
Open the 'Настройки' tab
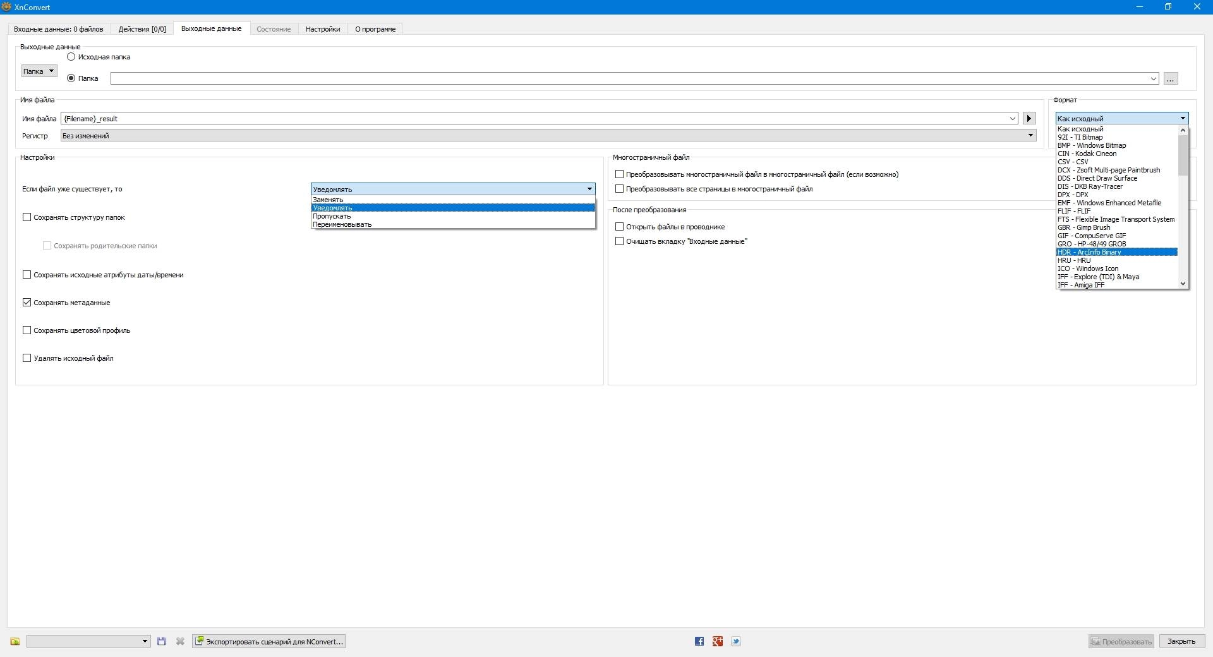pos(323,29)
